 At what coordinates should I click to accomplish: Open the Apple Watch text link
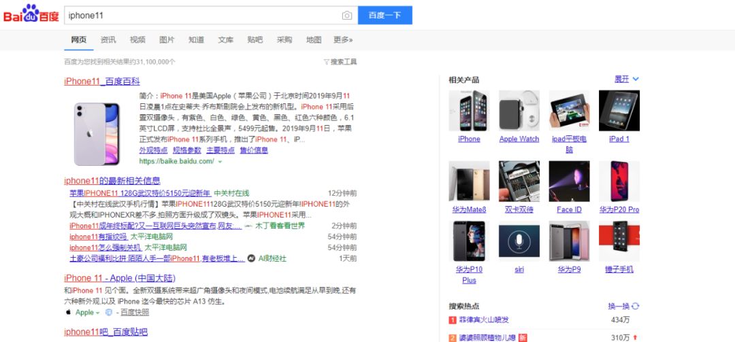[519, 139]
